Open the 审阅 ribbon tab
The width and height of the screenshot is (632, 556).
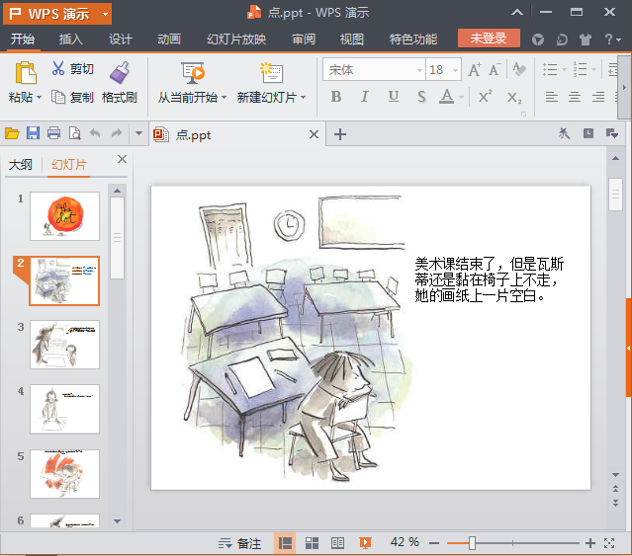304,40
